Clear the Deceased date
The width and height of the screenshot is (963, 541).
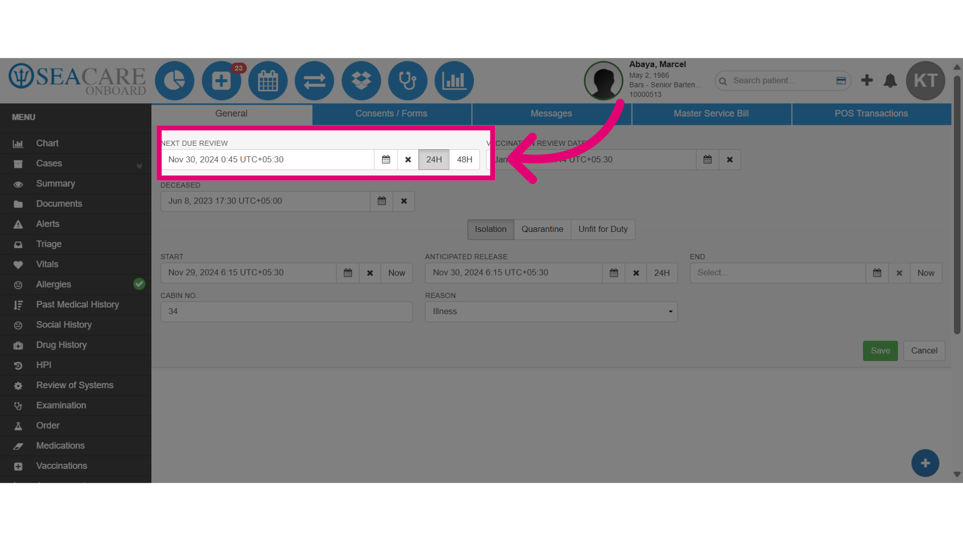(x=404, y=201)
